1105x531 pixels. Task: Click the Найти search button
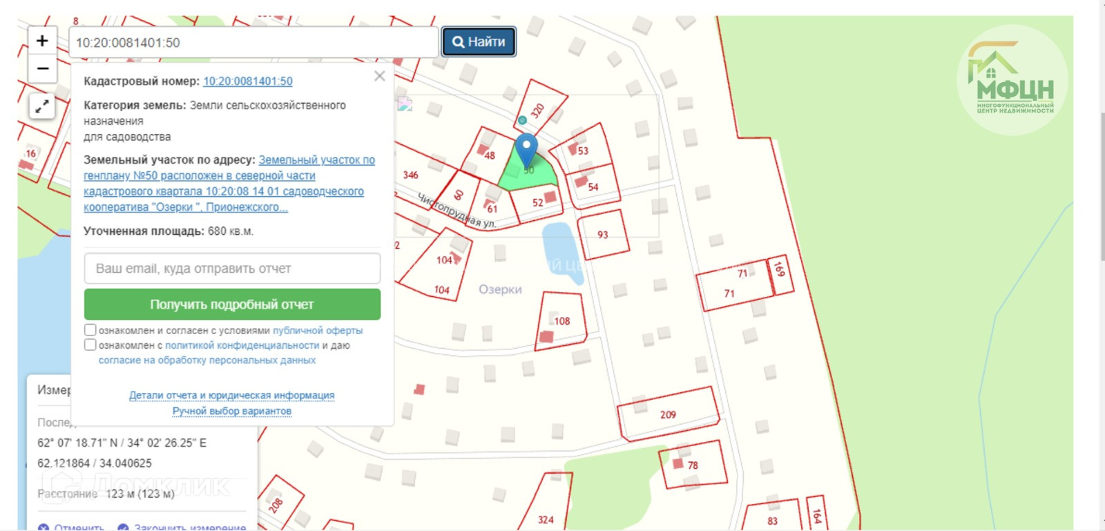(x=479, y=42)
